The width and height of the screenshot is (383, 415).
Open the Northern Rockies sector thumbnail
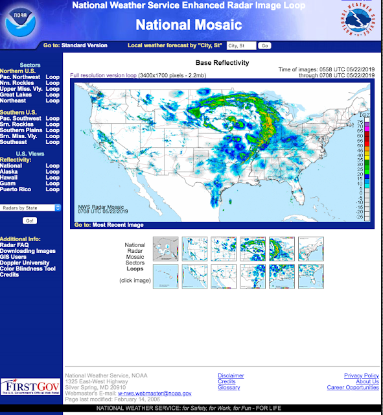pos(224,249)
